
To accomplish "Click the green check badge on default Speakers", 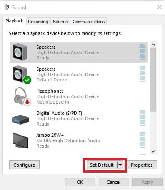I will 27,80.
